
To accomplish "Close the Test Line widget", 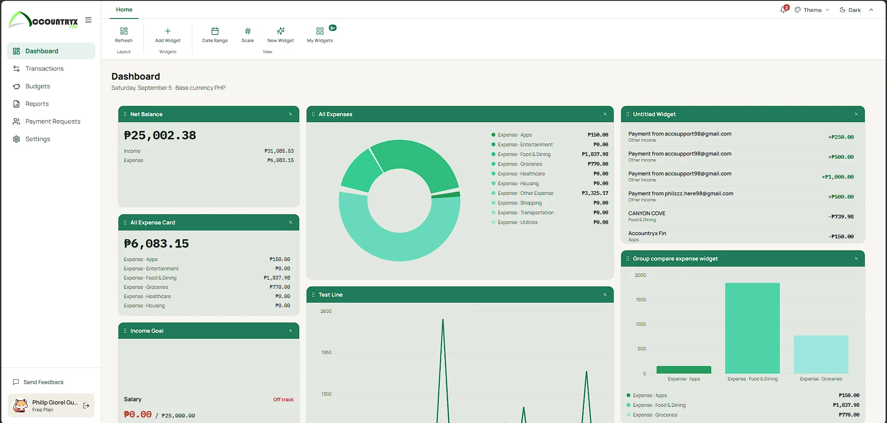I will pos(605,295).
